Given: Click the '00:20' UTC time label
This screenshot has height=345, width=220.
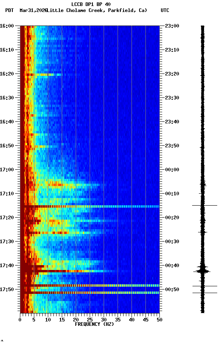Looking at the screenshot, I should pyautogui.click(x=172, y=218).
